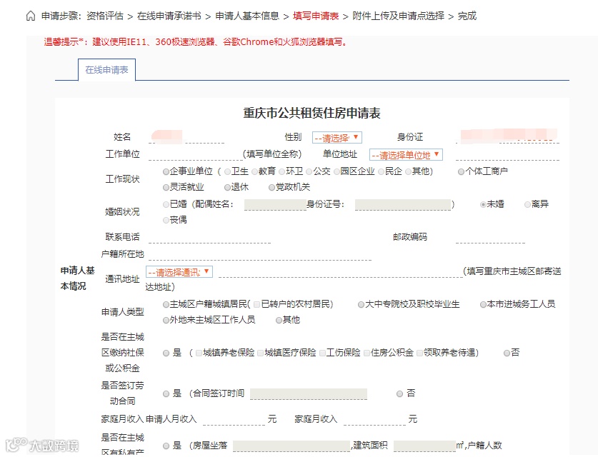Select 是 for 签订劳动合同
The height and width of the screenshot is (457, 598).
[x=166, y=393]
